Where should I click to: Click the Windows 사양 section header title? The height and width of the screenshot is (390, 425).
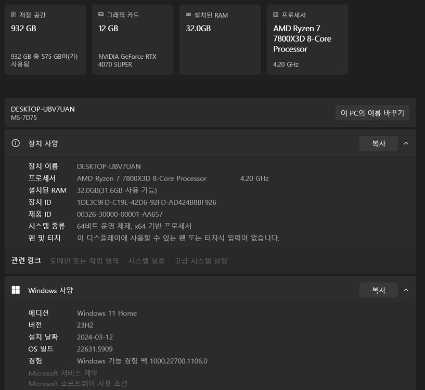[x=50, y=290]
